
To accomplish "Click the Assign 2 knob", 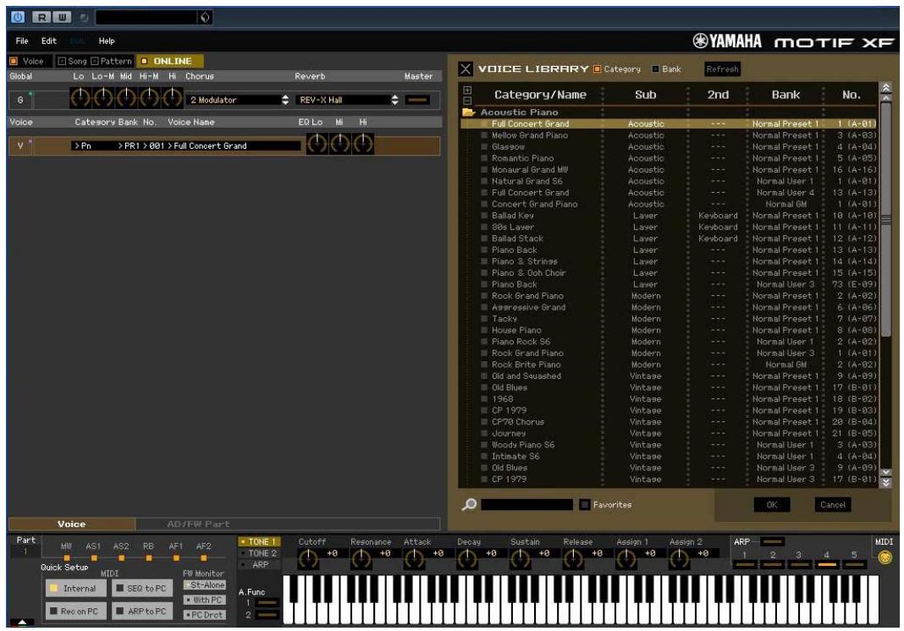I will (x=679, y=557).
